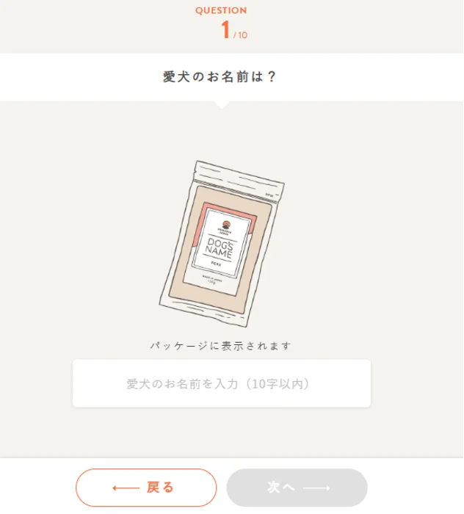
Task: Click the round logo on the package label
Action: (226, 225)
